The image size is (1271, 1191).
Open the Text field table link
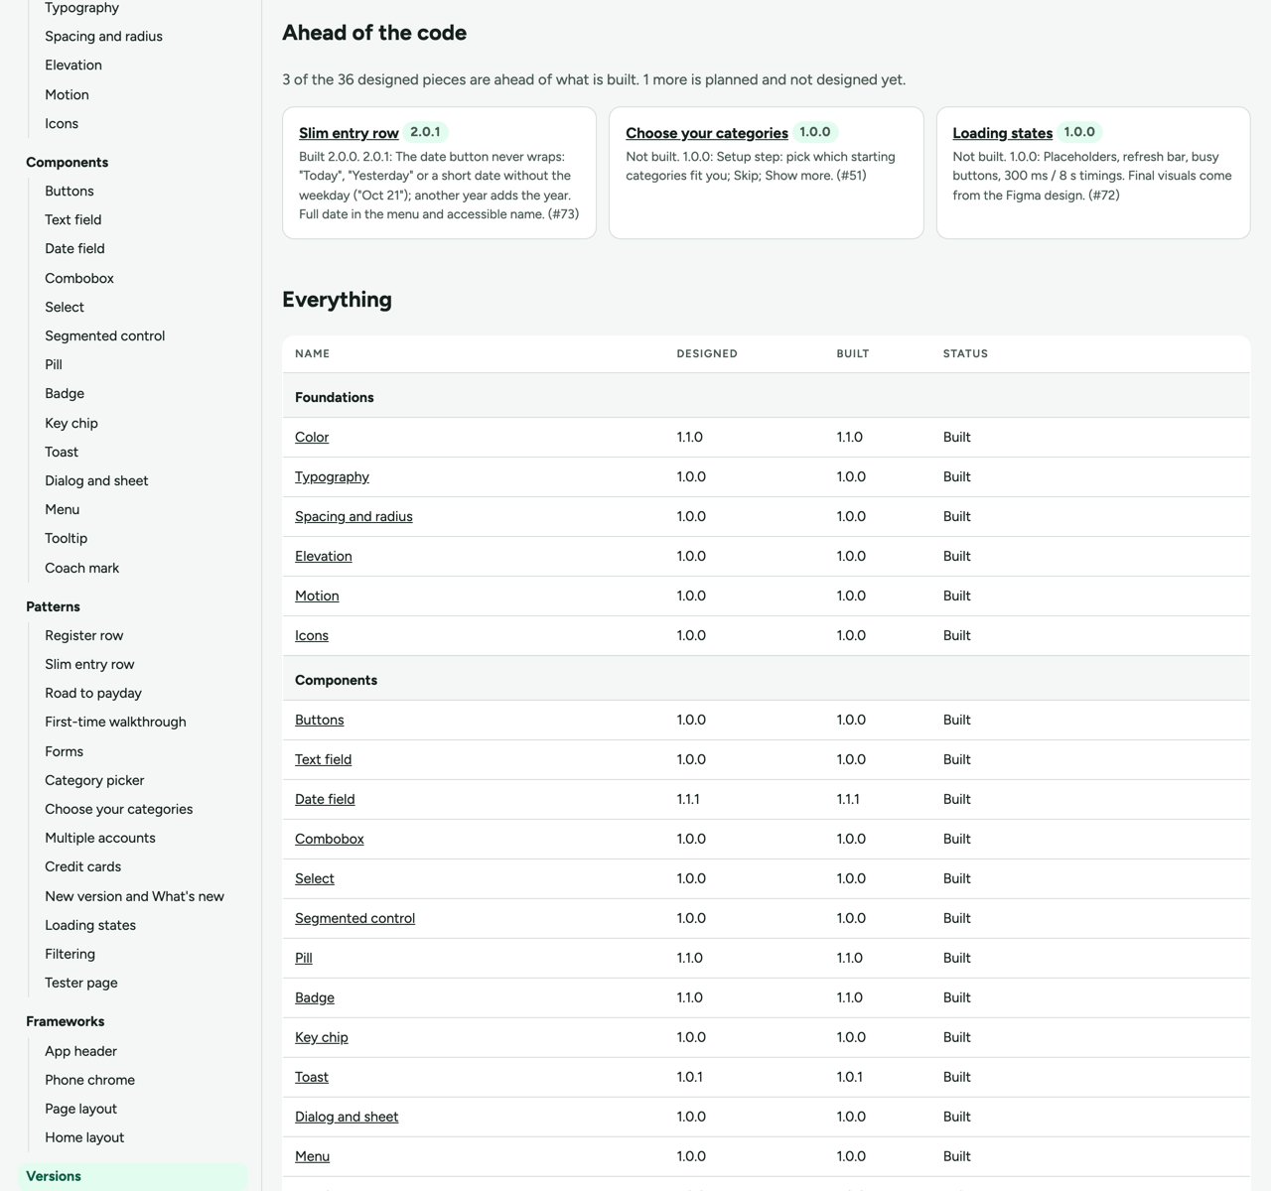324,759
